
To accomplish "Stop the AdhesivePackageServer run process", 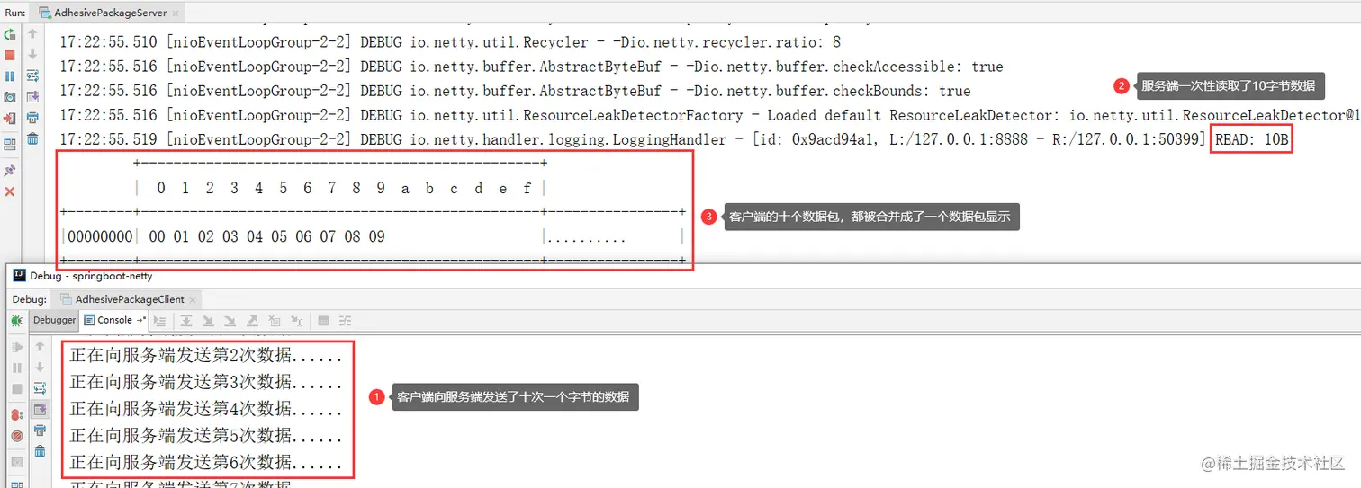I will click(10, 56).
